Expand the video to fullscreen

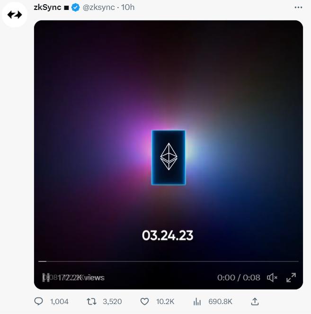point(291,278)
